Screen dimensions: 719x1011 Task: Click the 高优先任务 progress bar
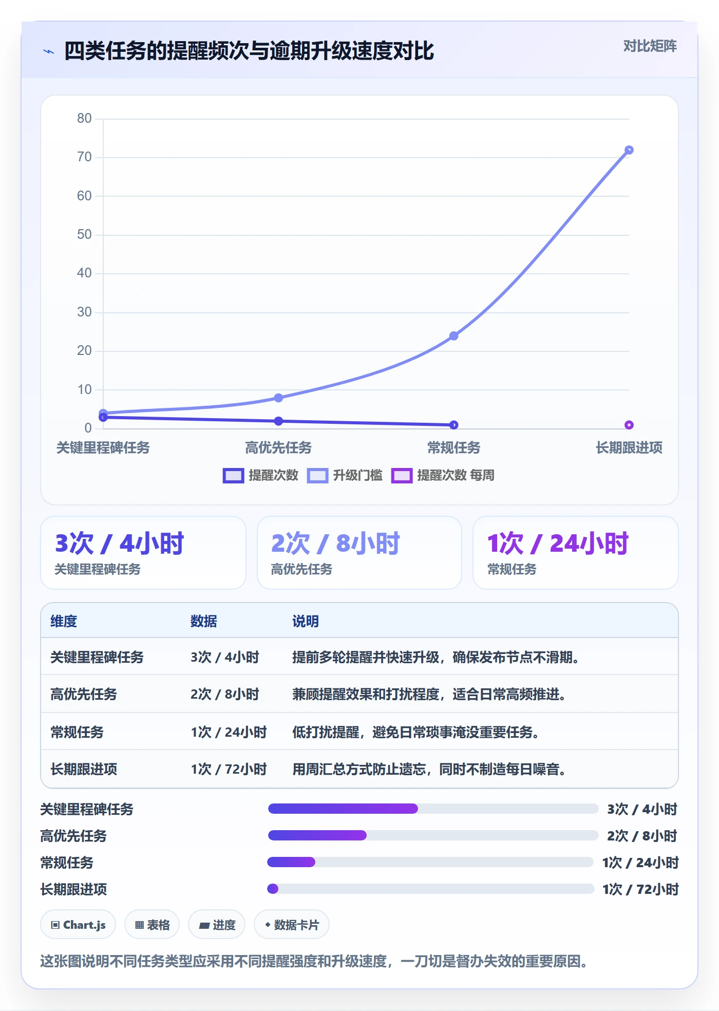[x=433, y=835]
